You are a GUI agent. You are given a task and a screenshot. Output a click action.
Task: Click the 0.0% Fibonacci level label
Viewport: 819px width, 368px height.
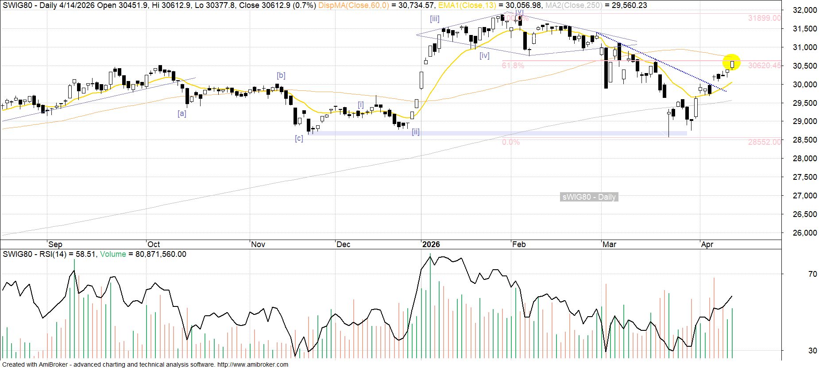(x=511, y=142)
